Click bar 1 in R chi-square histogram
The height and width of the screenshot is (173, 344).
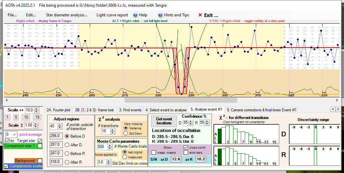pyautogui.click(x=220, y=157)
